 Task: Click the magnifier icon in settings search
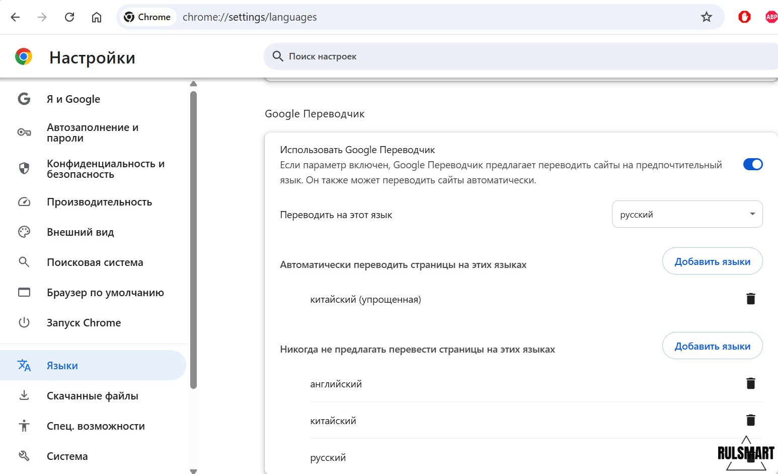pyautogui.click(x=278, y=56)
